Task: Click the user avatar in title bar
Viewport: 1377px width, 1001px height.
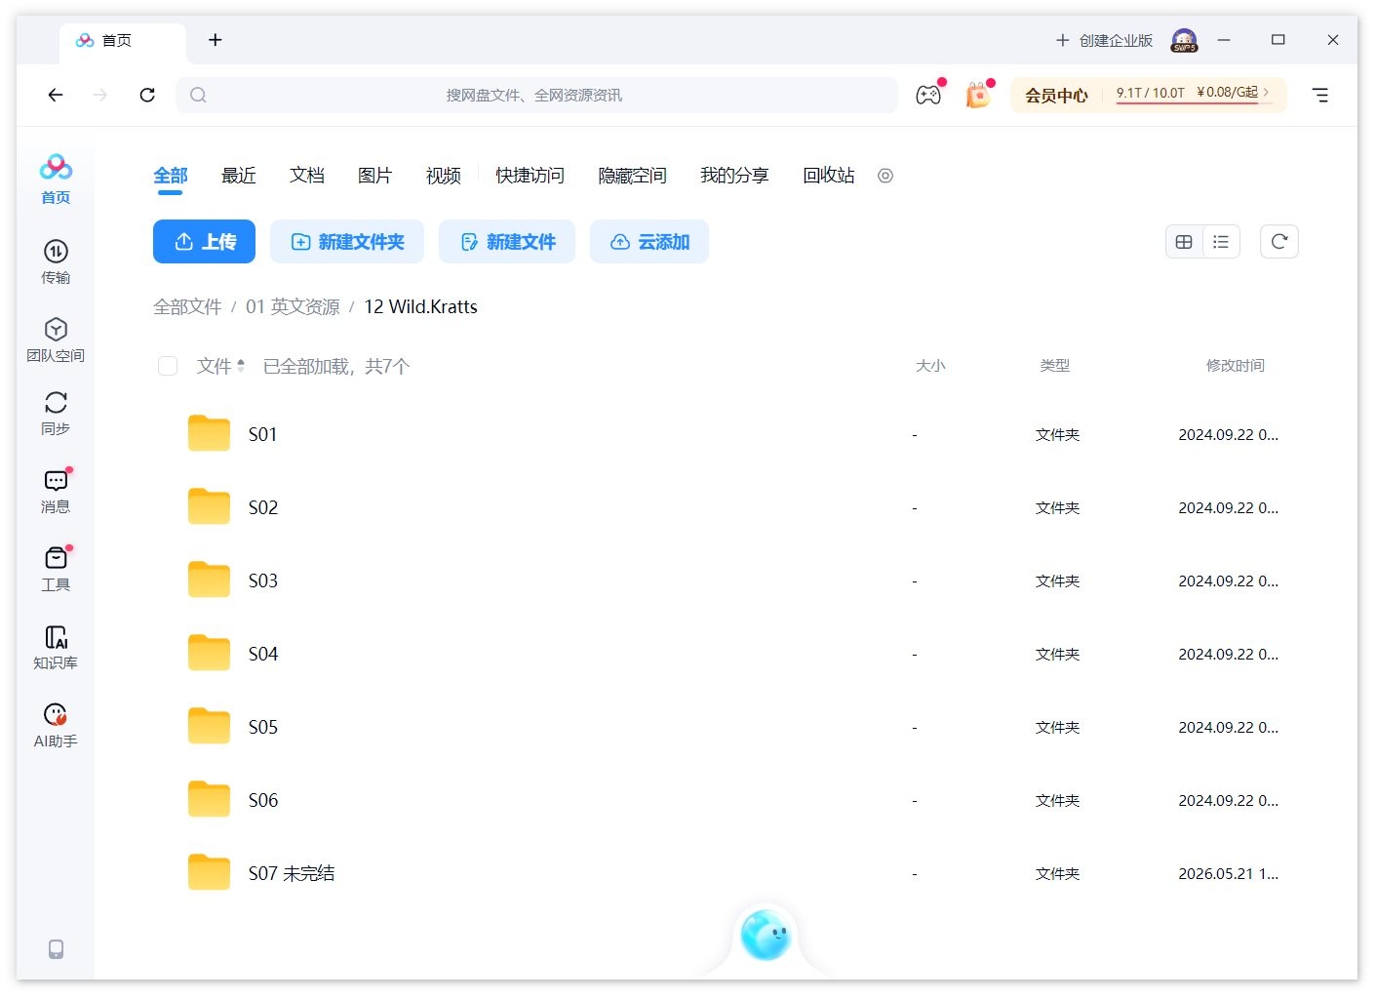Action: pyautogui.click(x=1185, y=40)
